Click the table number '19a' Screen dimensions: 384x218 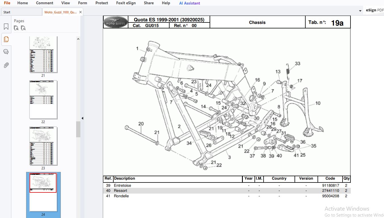[337, 23]
